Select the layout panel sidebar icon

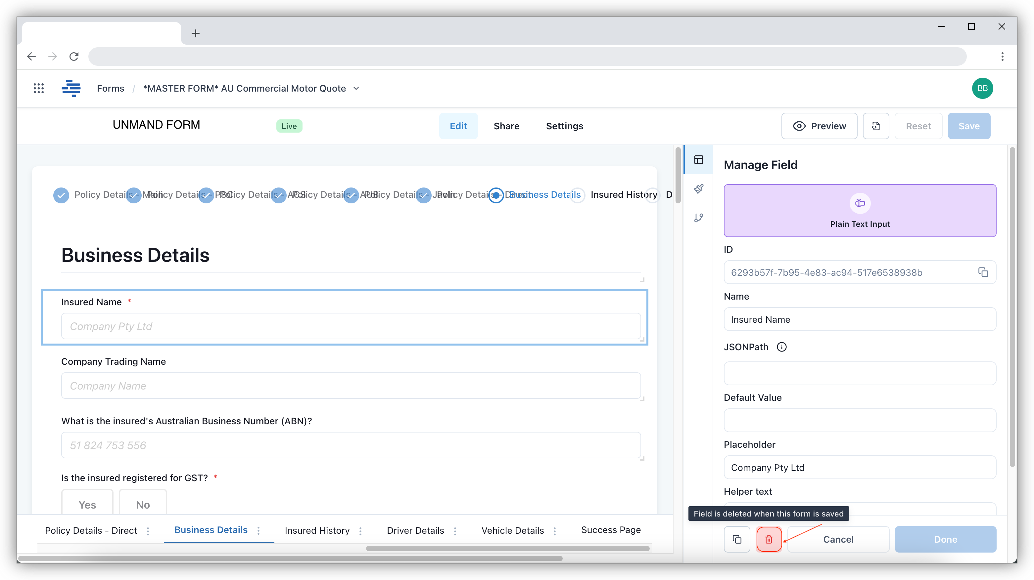pyautogui.click(x=699, y=160)
